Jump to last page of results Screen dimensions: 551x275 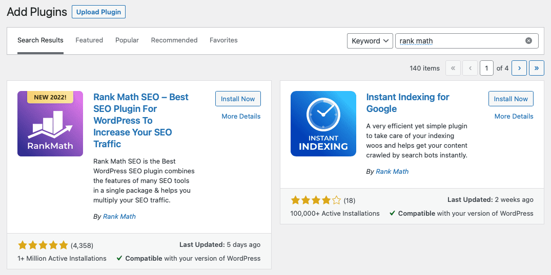click(536, 68)
